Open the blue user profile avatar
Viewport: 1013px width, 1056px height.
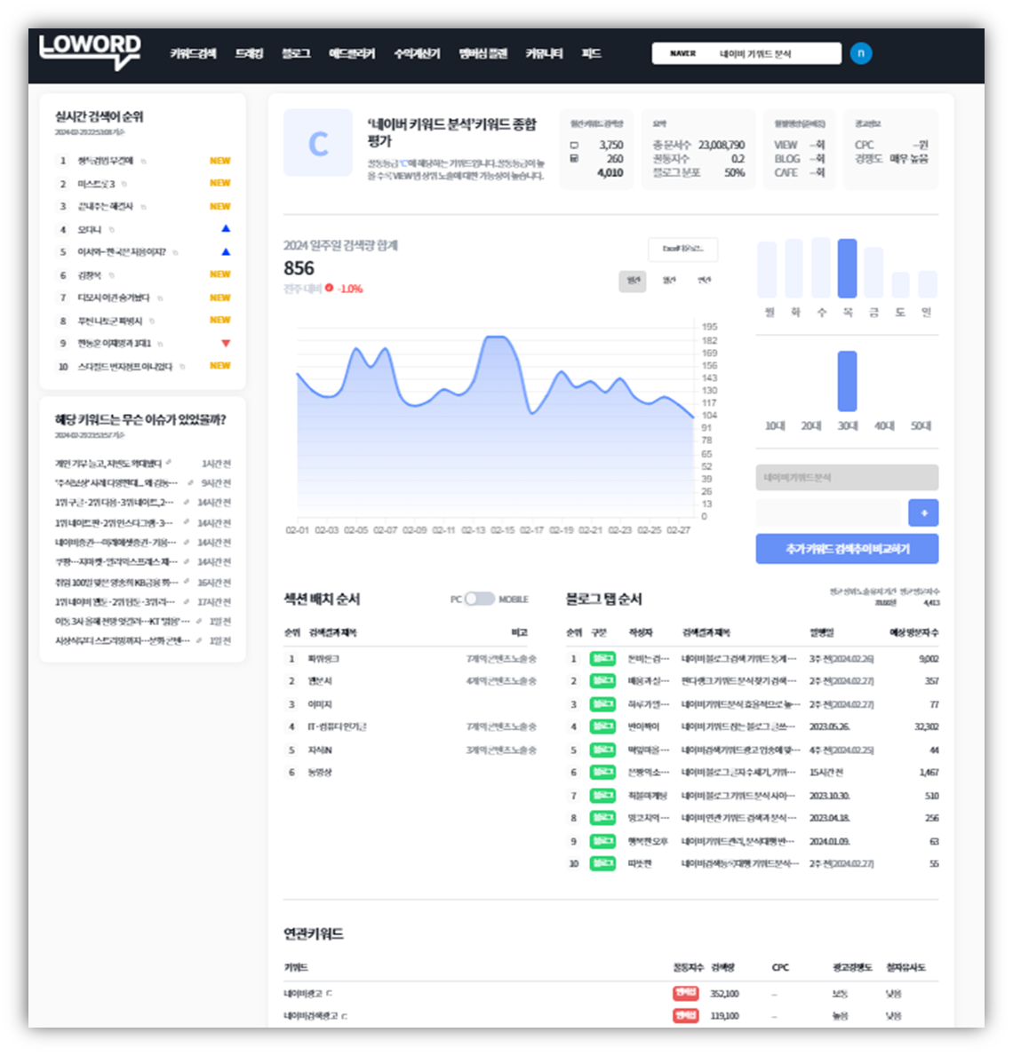860,53
